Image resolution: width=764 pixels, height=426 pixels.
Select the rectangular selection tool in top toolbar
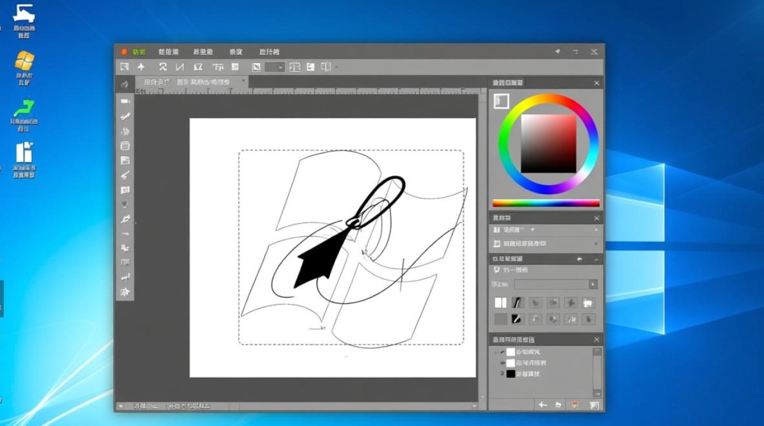tap(124, 67)
